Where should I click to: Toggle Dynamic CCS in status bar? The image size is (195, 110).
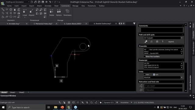[109, 103]
